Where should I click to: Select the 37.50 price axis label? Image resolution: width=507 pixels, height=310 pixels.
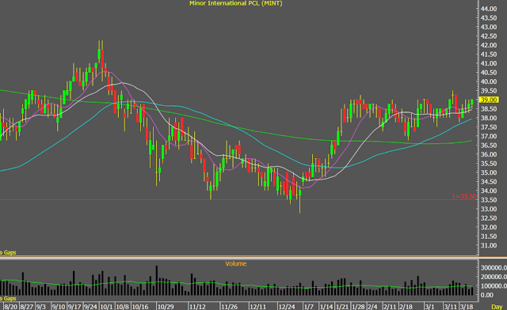489,127
